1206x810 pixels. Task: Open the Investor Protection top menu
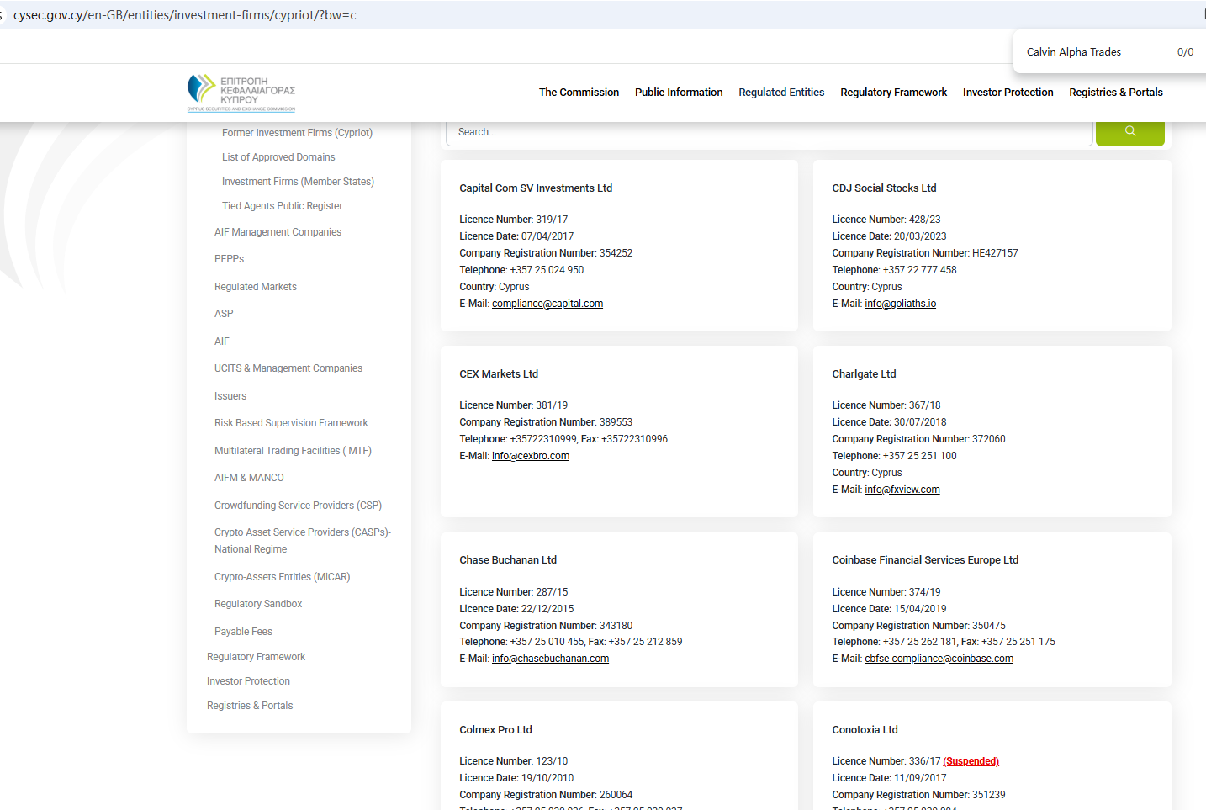click(x=1008, y=93)
